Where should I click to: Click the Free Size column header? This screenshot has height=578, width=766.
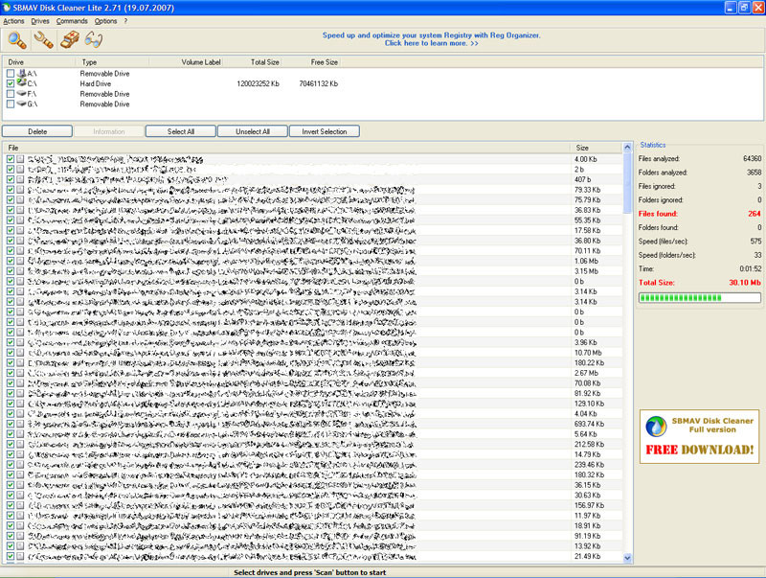pos(310,62)
